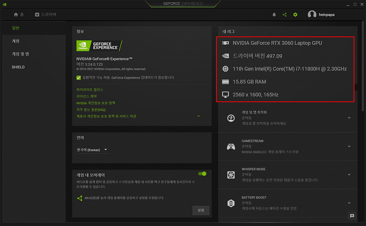Viewport: 366px width, 226px height.
Task: Open the 한국어 (Korean) language dropdown
Action: [x=92, y=150]
